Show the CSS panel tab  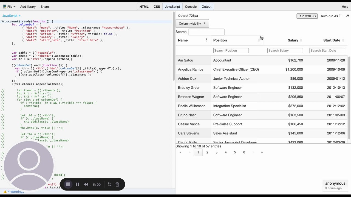[x=157, y=7]
